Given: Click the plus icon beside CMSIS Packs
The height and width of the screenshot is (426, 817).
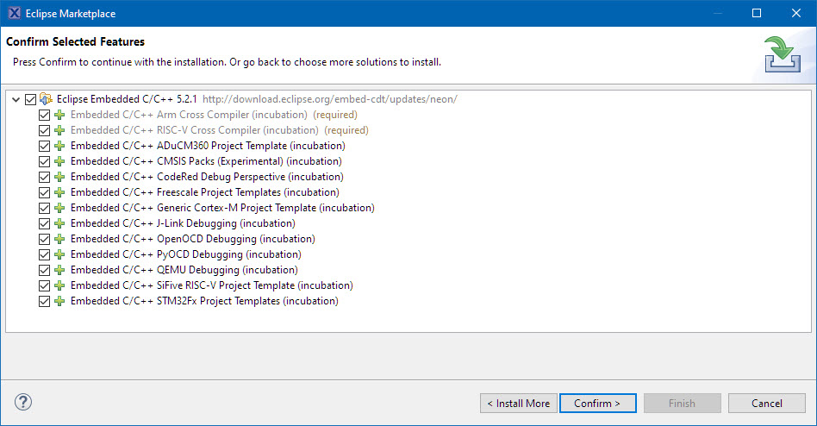Looking at the screenshot, I should pos(59,161).
